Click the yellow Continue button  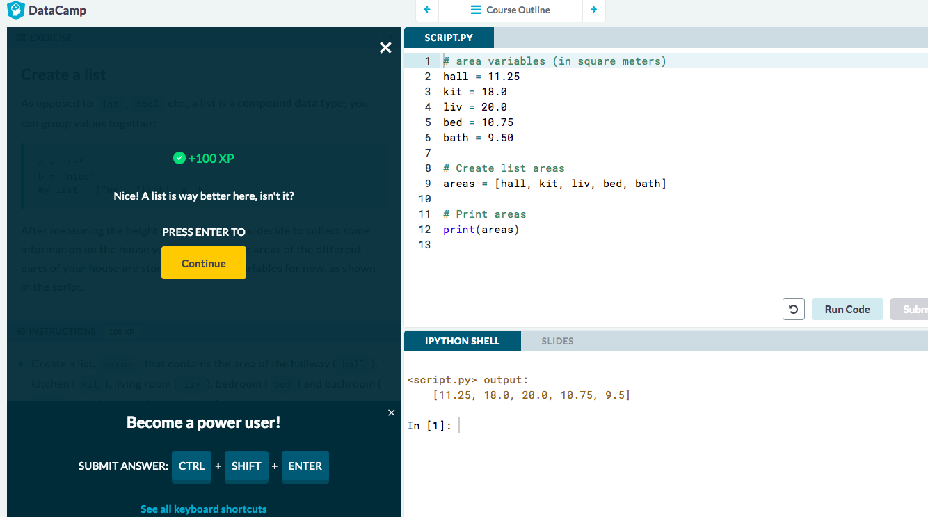point(204,263)
